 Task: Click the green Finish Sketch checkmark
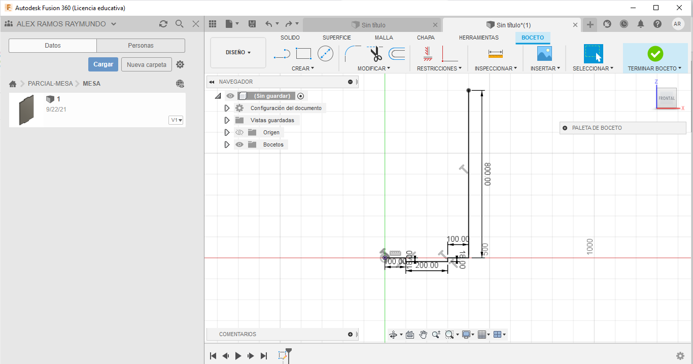(x=655, y=54)
